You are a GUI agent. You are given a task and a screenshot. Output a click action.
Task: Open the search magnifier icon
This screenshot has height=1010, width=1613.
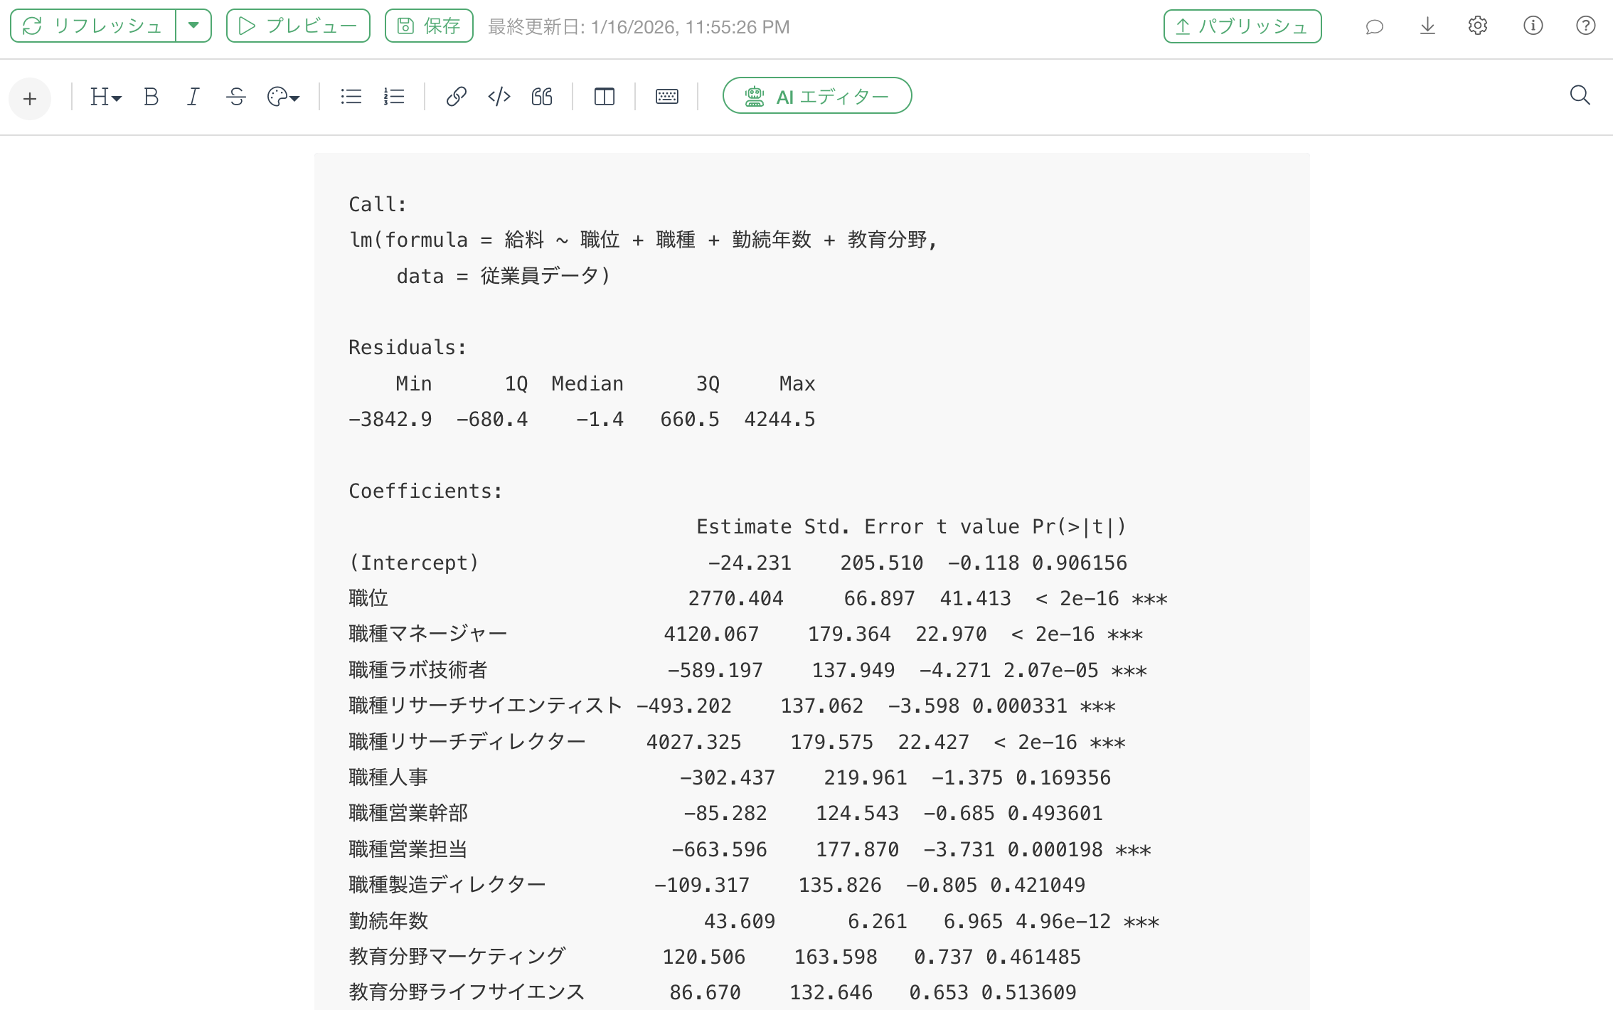coord(1580,95)
